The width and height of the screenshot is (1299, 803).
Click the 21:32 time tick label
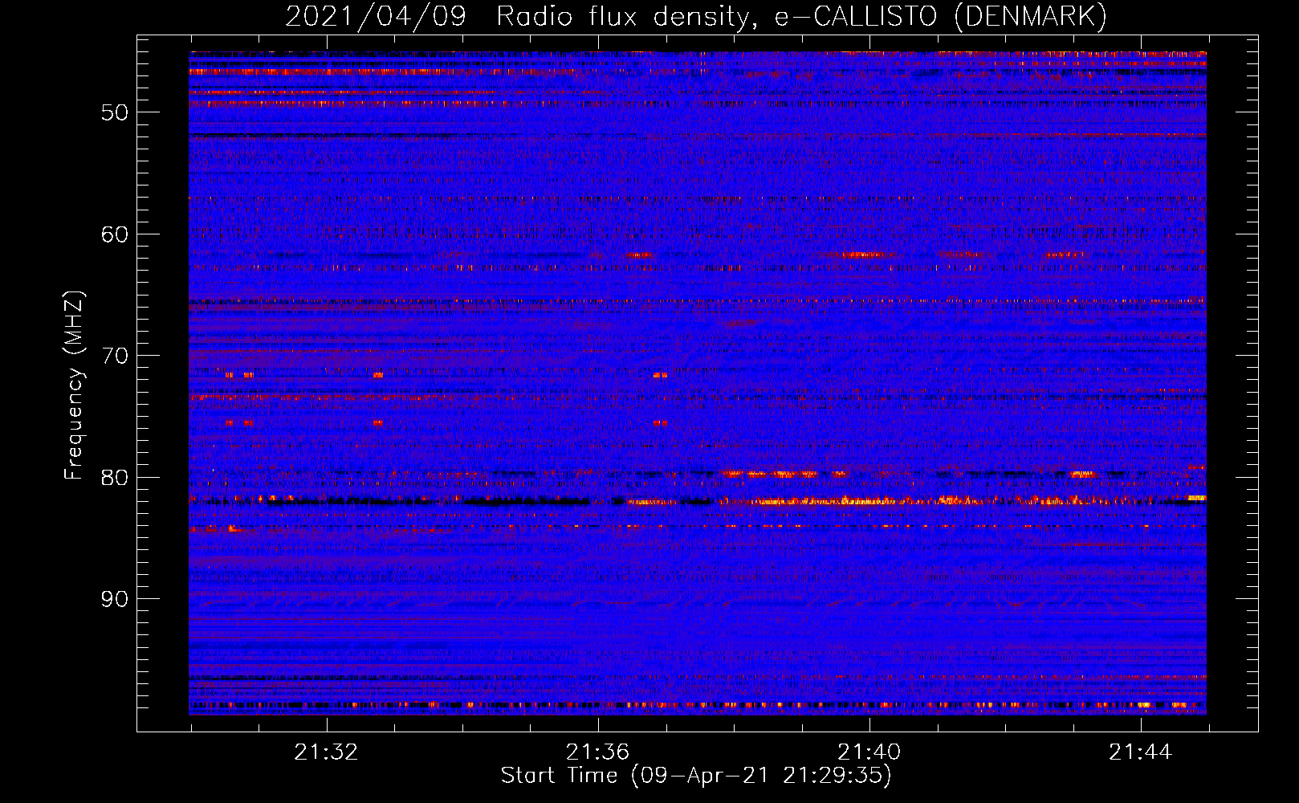coord(326,752)
